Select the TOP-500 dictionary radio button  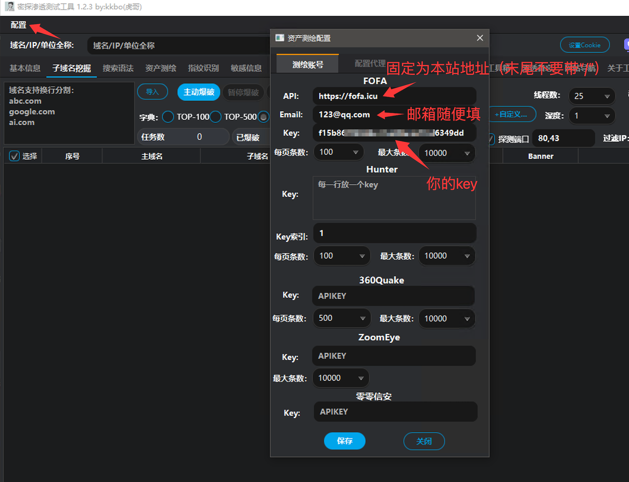pyautogui.click(x=216, y=117)
